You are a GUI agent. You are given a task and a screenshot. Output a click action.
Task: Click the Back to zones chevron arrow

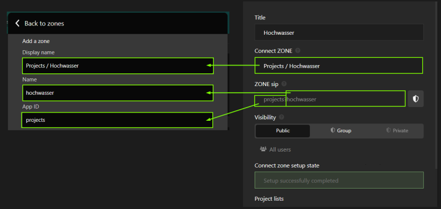click(x=18, y=23)
